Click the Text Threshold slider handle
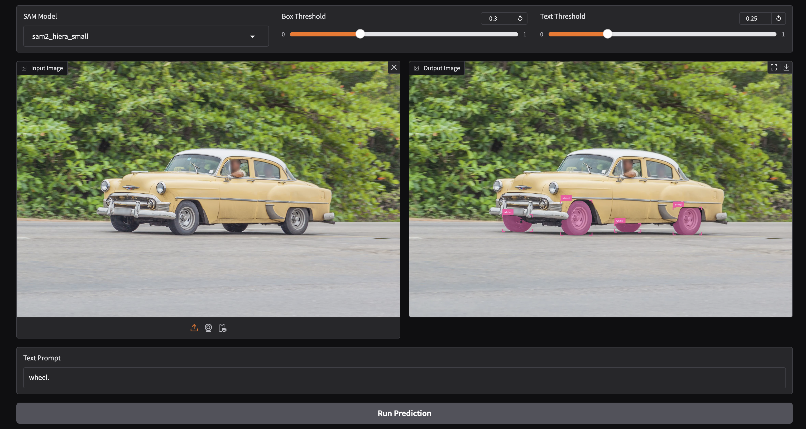The height and width of the screenshot is (429, 806). pos(607,34)
